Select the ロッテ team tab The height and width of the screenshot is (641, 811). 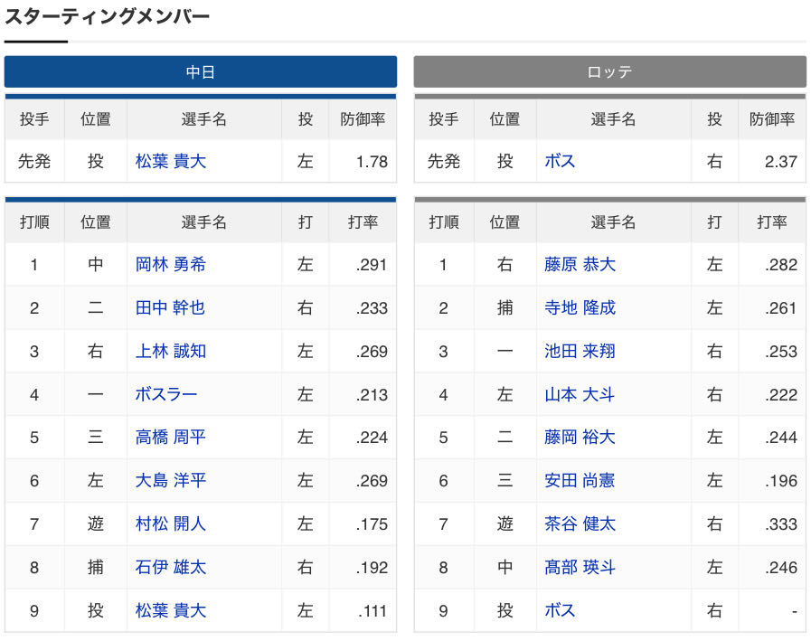609,72
